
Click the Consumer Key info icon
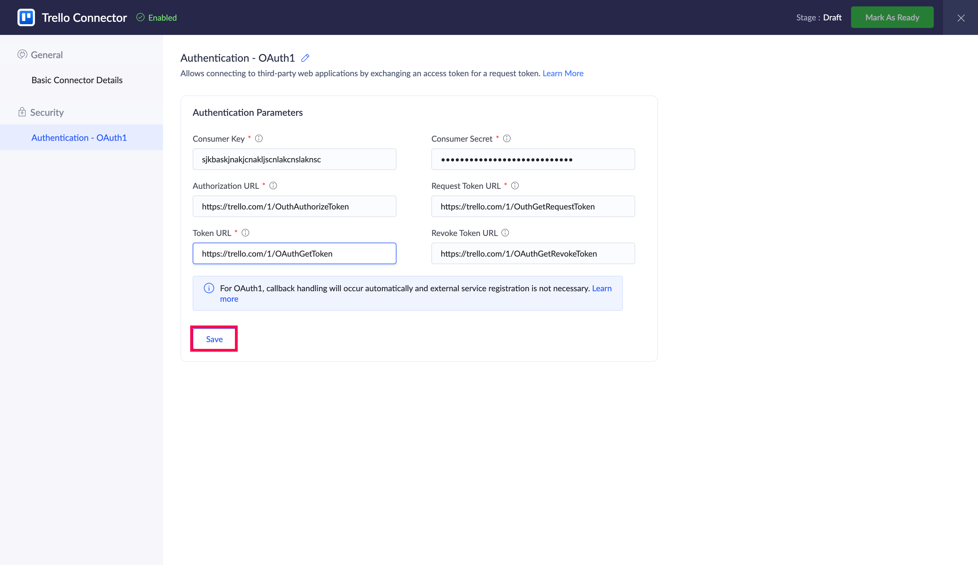259,138
